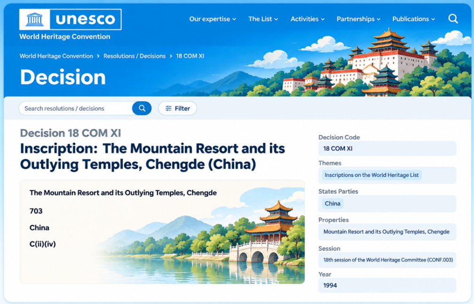474x304 pixels.
Task: Focus the Search resolutions / decisions field
Action: tap(75, 108)
